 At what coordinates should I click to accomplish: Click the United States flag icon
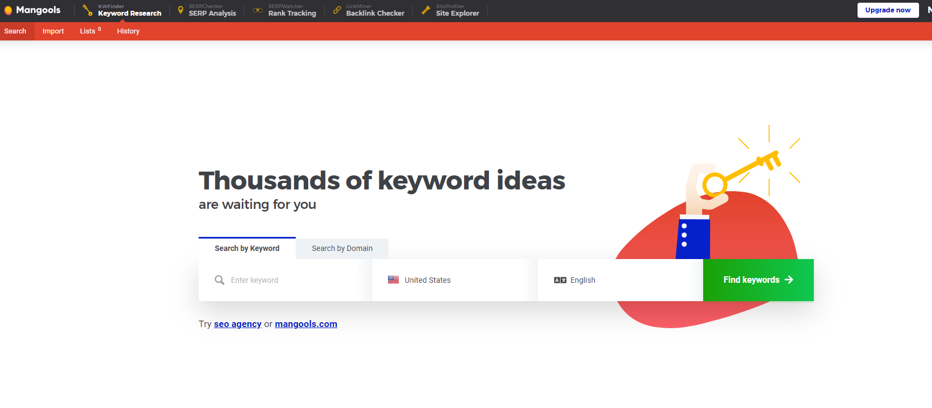pos(393,280)
